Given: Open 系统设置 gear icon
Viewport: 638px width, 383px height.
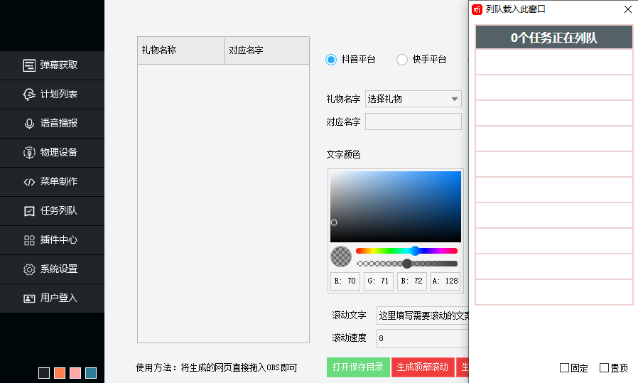Looking at the screenshot, I should 29,269.
